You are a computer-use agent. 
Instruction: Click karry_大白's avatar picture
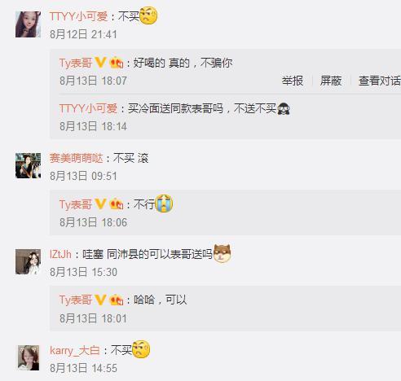(x=29, y=357)
